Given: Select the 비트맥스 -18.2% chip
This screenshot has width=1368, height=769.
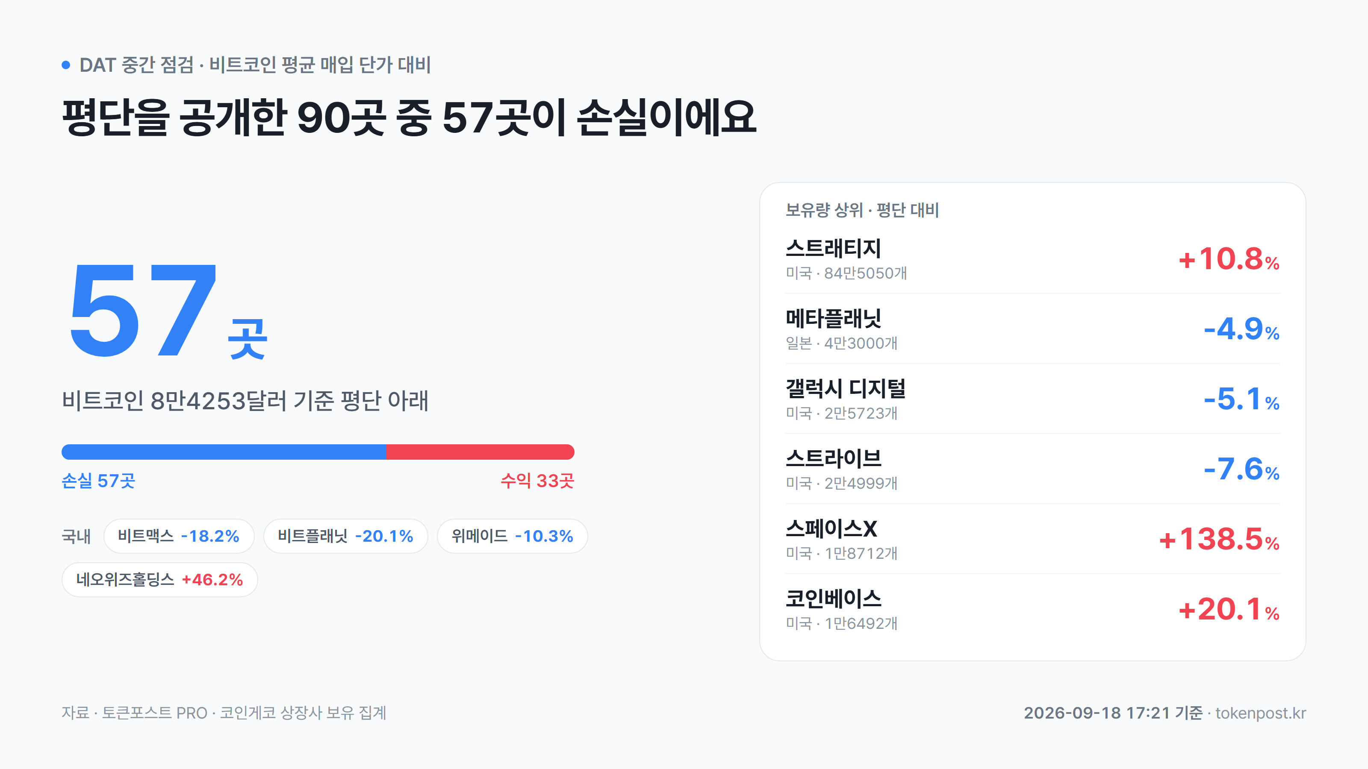Looking at the screenshot, I should click(x=179, y=536).
